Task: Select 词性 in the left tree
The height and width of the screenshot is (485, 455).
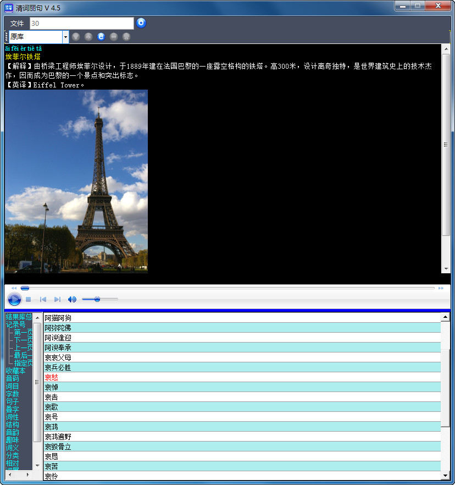Action: (x=12, y=417)
